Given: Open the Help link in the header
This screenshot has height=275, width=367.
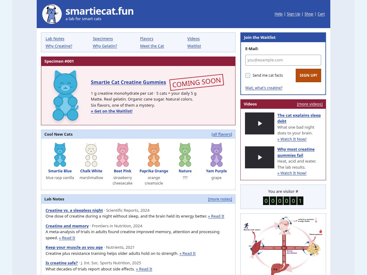Looking at the screenshot, I should (279, 14).
